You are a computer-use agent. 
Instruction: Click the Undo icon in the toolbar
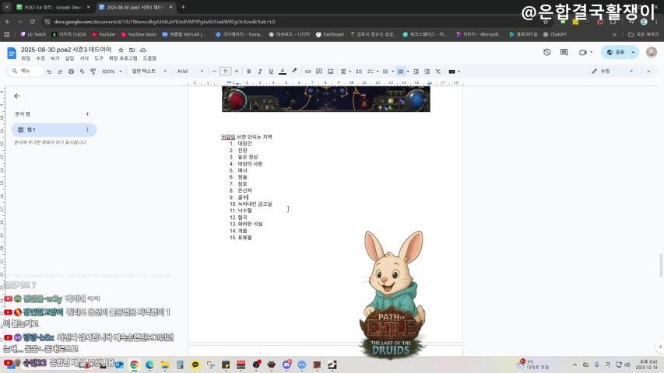point(49,71)
